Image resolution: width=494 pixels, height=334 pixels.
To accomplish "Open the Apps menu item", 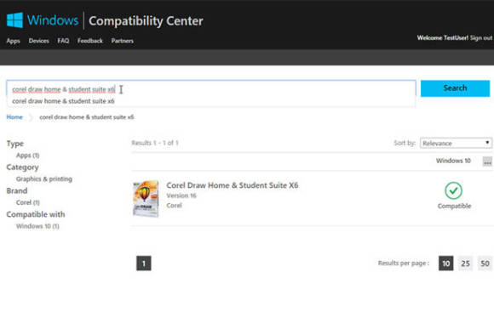I will pos(14,41).
